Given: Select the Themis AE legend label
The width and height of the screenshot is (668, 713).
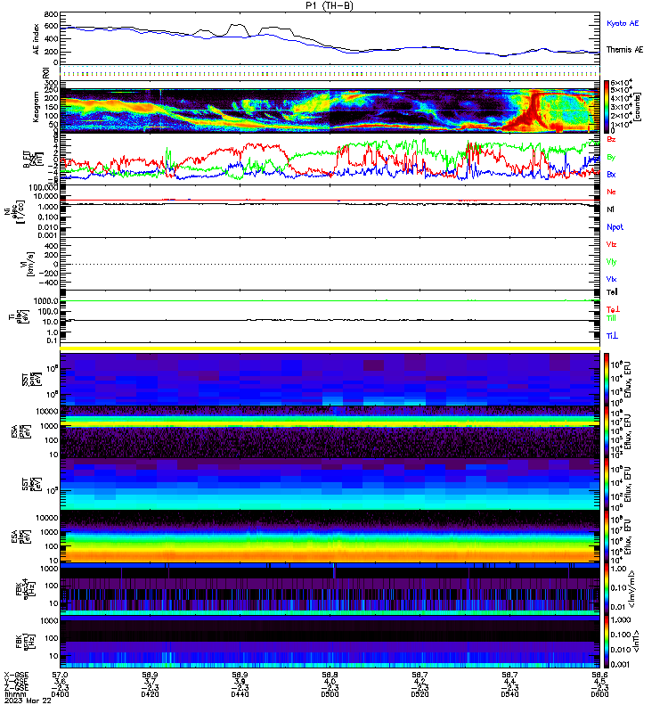Looking at the screenshot, I should 625,50.
